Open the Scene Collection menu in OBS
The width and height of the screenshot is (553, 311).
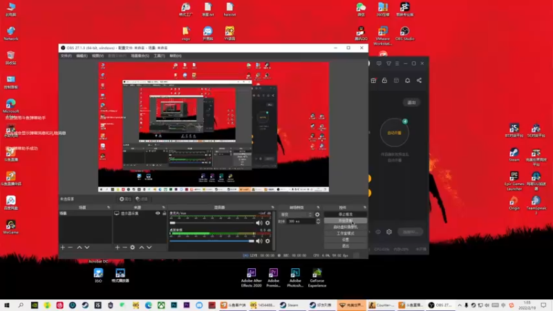[x=140, y=56]
